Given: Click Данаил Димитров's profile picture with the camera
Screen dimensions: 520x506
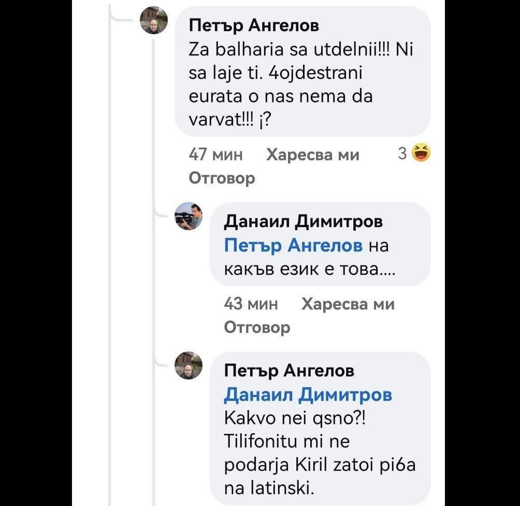Looking at the screenshot, I should [189, 216].
